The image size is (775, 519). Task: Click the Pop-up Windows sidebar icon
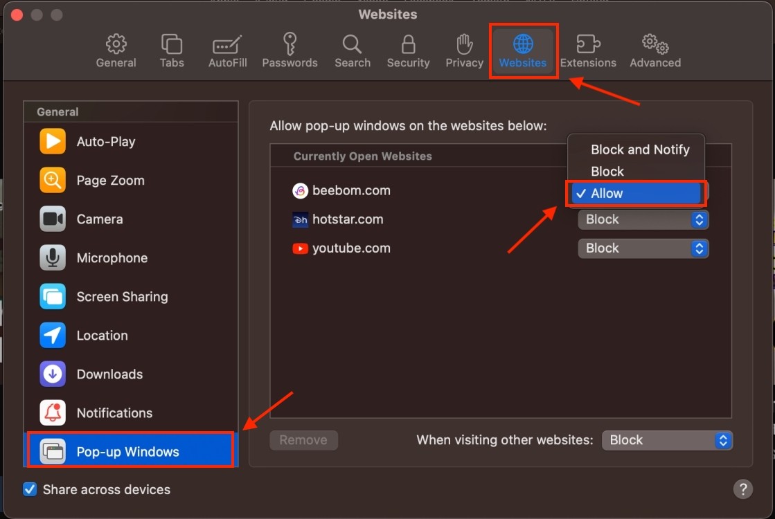tap(53, 451)
